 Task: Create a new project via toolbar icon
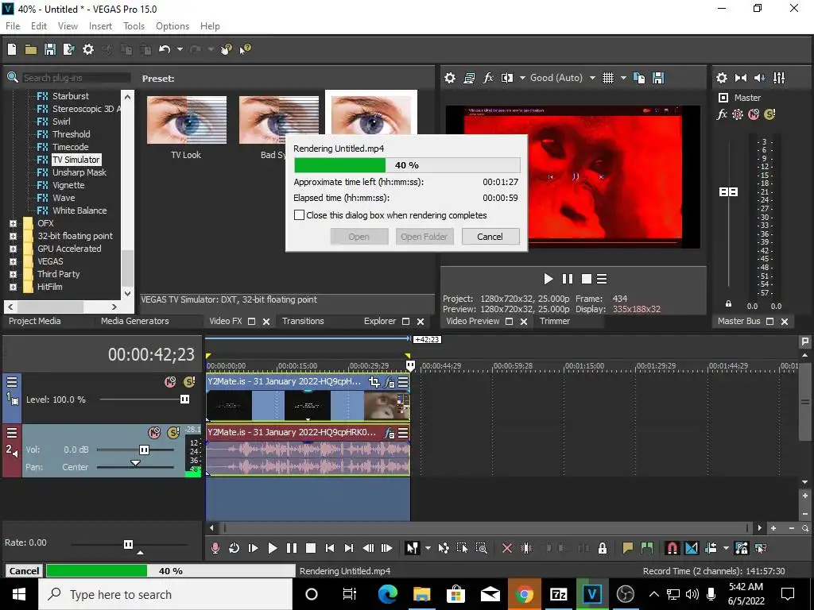(x=12, y=49)
